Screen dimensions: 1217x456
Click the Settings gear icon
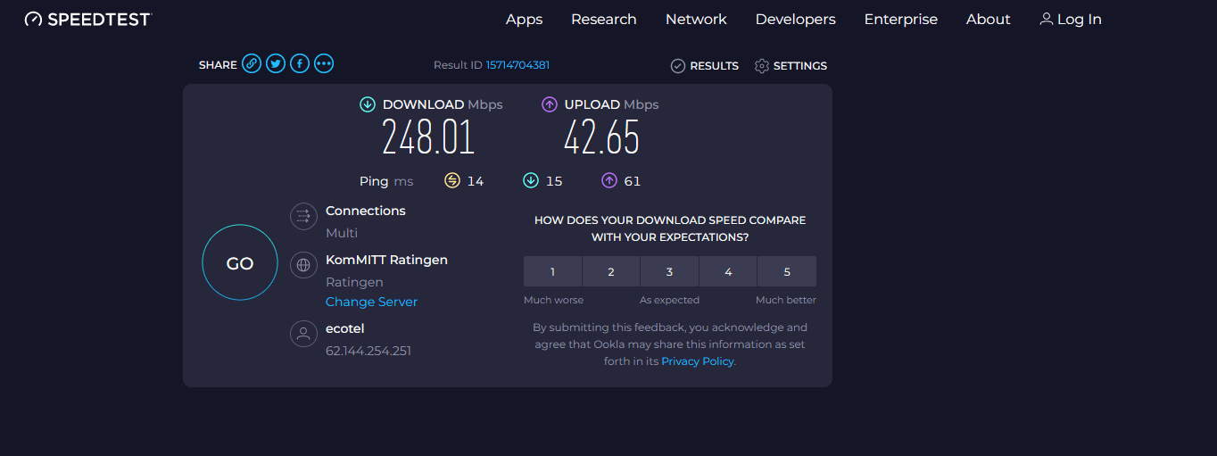pyautogui.click(x=761, y=66)
